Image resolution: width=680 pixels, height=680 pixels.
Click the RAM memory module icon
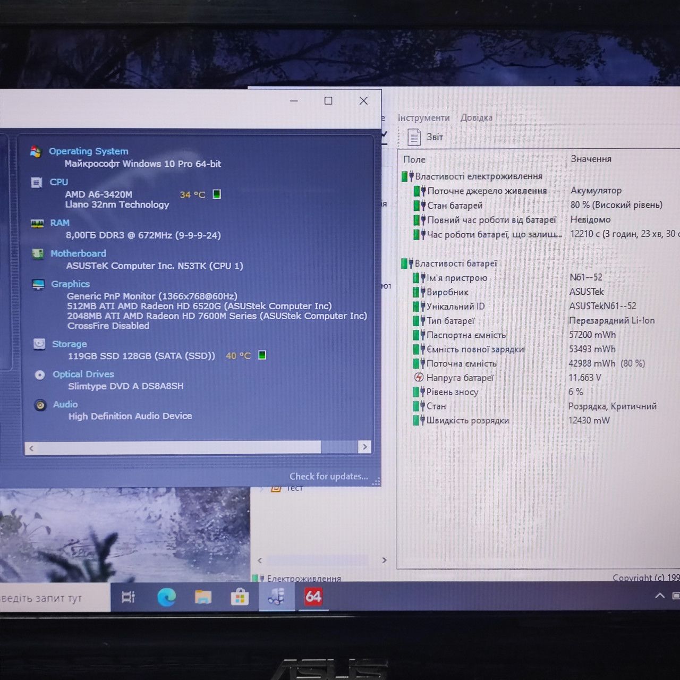tap(37, 224)
